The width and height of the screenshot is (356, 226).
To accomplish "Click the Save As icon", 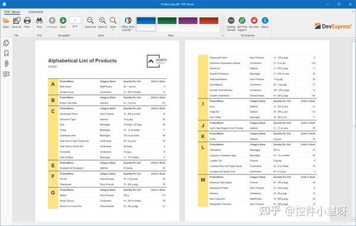I will 17,23.
